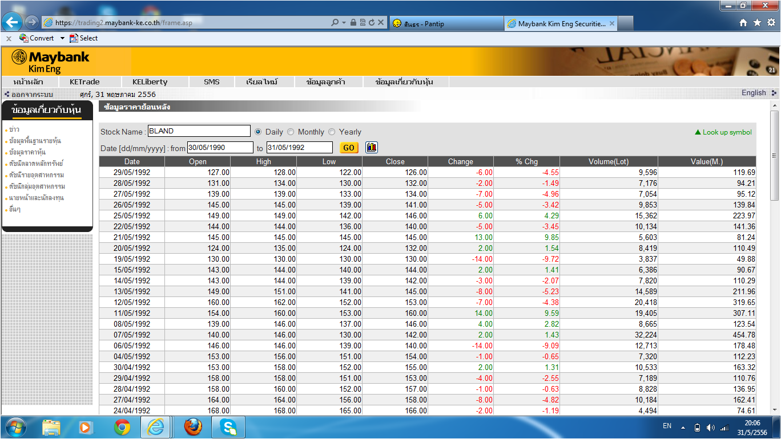Open the Favorites star icon

coord(757,23)
